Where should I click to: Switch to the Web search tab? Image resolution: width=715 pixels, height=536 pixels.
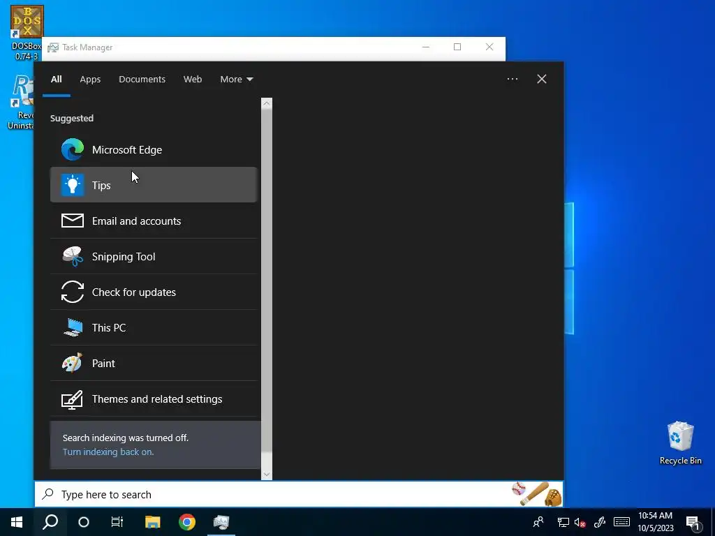193,80
